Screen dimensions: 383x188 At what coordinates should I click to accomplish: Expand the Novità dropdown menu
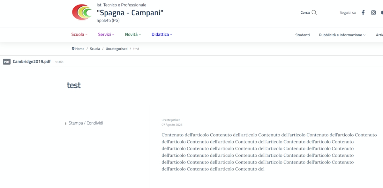coord(133,34)
